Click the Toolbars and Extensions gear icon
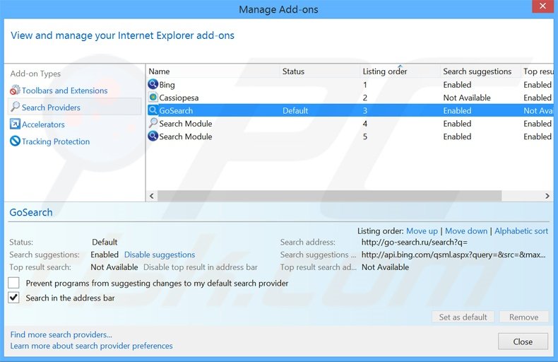 tap(15, 90)
